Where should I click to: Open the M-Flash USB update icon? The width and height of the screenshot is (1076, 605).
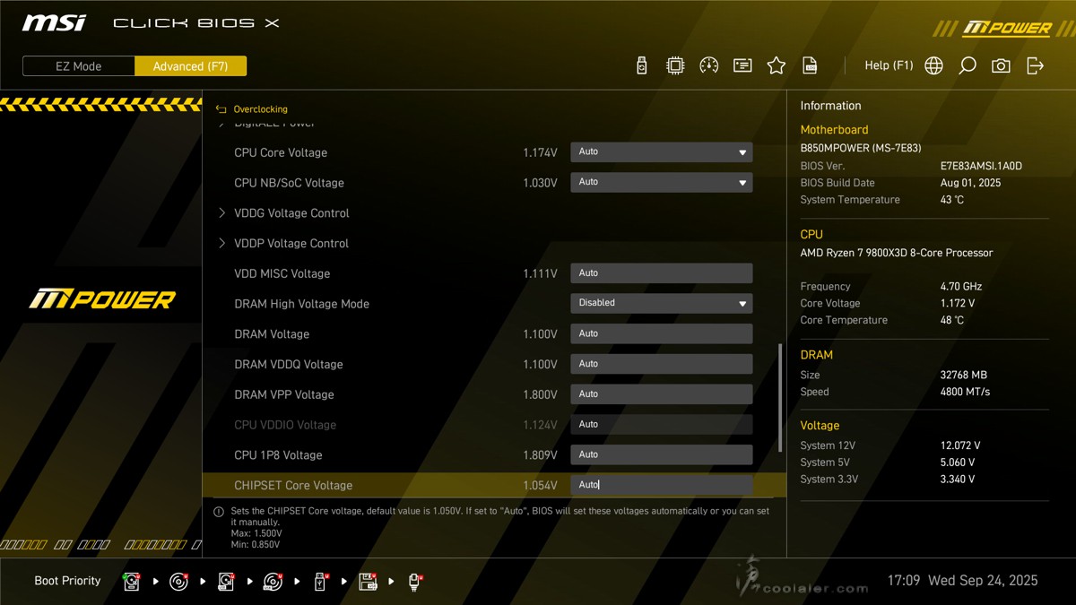(641, 65)
